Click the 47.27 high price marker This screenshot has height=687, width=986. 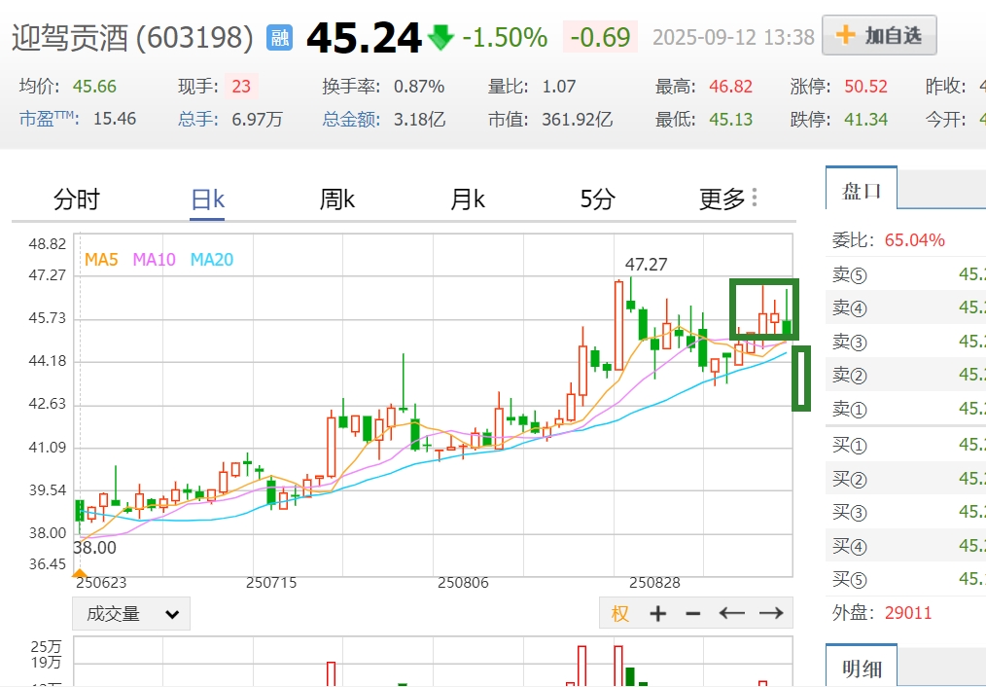click(x=646, y=265)
